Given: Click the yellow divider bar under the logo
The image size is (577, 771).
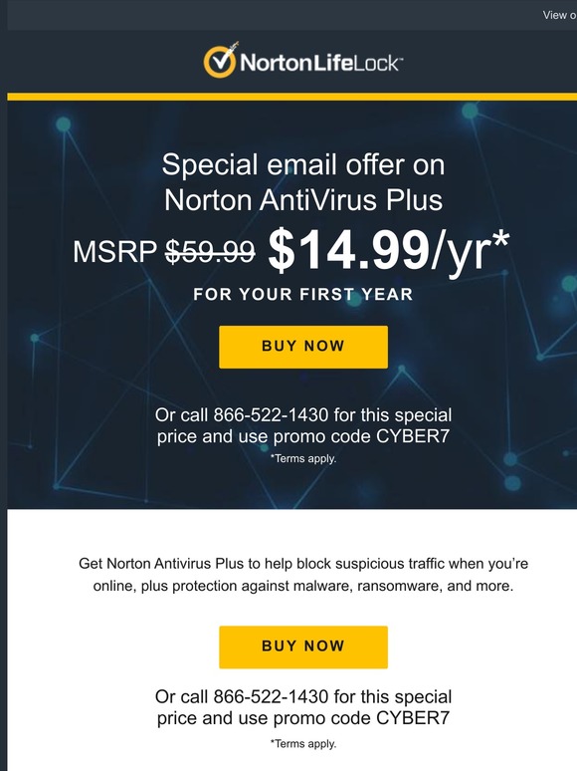Looking at the screenshot, I should pos(292,97).
